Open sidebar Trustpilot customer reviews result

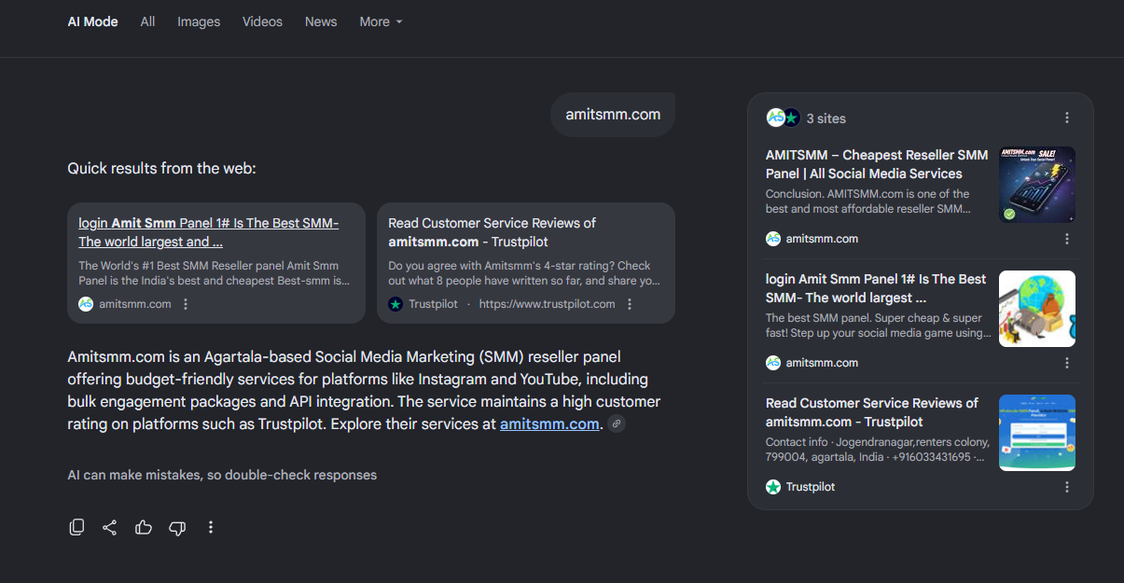click(872, 412)
